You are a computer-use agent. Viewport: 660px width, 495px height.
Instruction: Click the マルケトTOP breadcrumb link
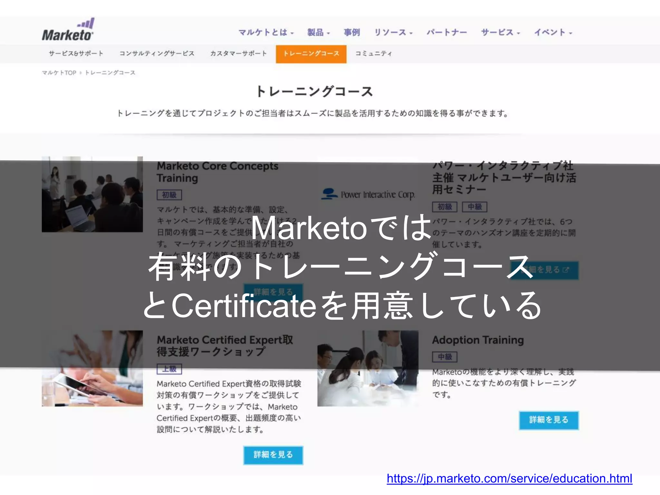(59, 73)
